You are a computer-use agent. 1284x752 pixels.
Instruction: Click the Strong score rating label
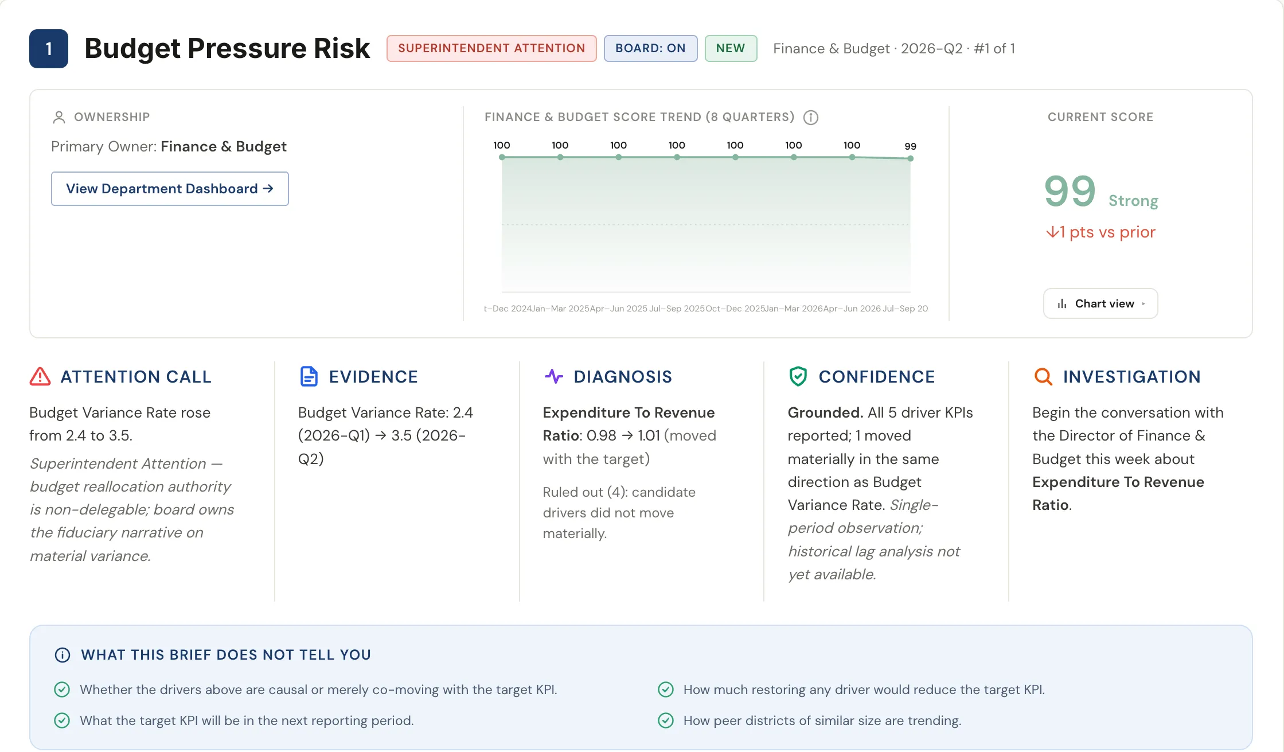pyautogui.click(x=1133, y=201)
